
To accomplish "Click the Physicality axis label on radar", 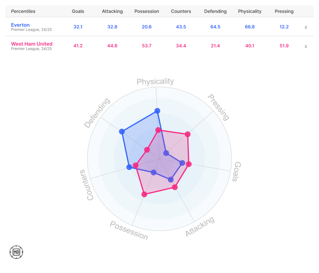I will tap(155, 82).
